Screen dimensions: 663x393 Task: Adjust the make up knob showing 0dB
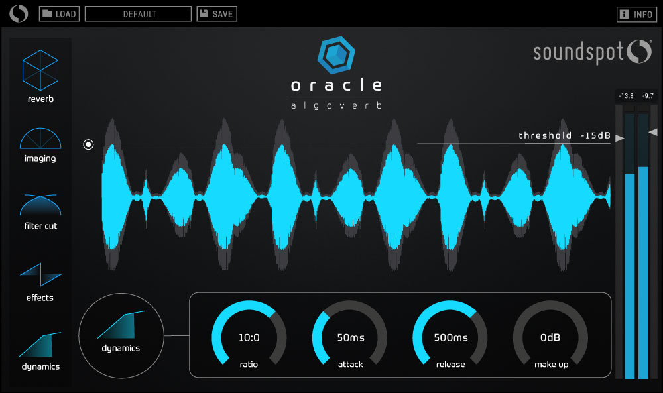tap(550, 333)
